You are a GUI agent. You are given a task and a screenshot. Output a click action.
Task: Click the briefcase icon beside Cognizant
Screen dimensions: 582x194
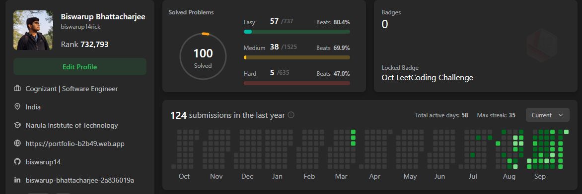pyautogui.click(x=17, y=89)
